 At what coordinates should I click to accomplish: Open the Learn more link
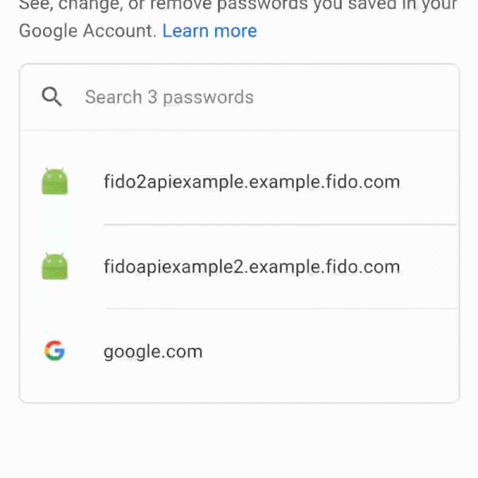pyautogui.click(x=210, y=32)
